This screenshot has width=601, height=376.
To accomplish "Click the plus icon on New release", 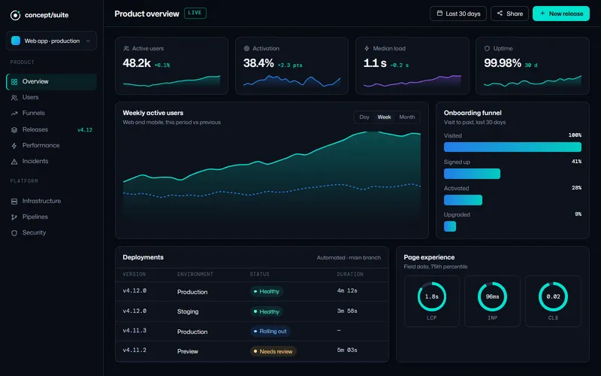I will pos(542,14).
